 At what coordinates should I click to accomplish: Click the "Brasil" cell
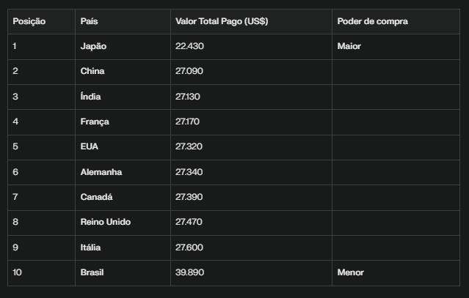coord(92,272)
